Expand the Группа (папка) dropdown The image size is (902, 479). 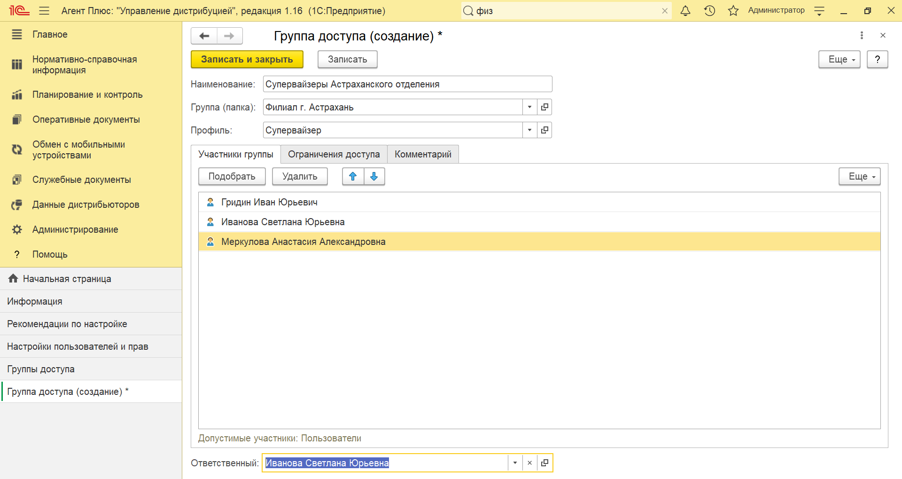pos(529,107)
